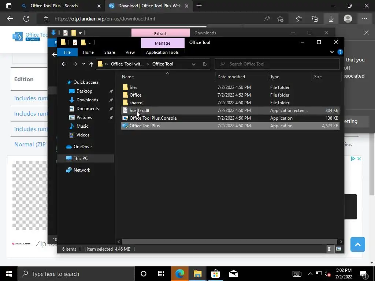Sort files by the Name column
This screenshot has width=375, height=281.
(x=167, y=77)
